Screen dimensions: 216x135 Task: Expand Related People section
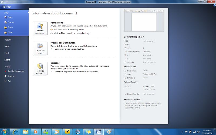pyautogui.click(x=131, y=82)
